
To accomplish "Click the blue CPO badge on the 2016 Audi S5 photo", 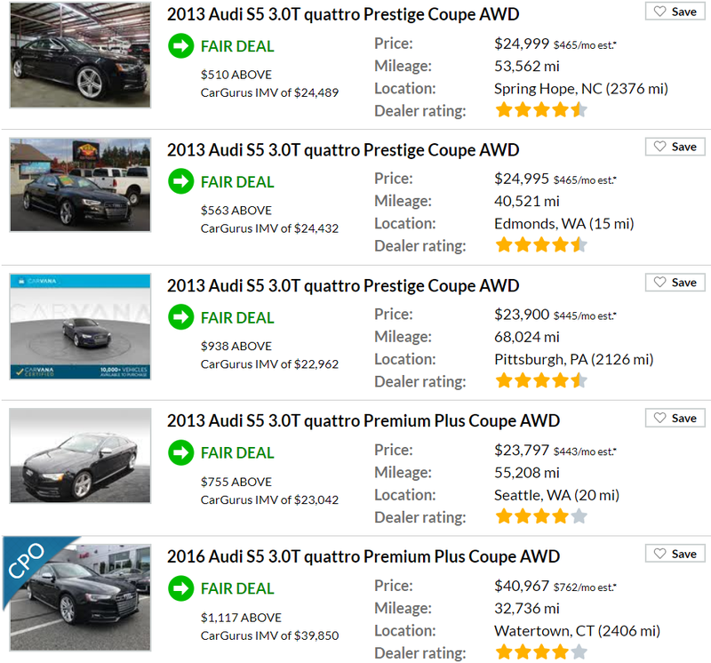I will pos(28,563).
